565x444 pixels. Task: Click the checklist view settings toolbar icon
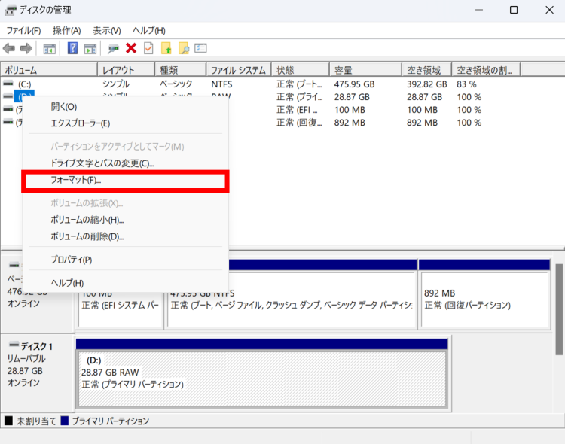[200, 48]
